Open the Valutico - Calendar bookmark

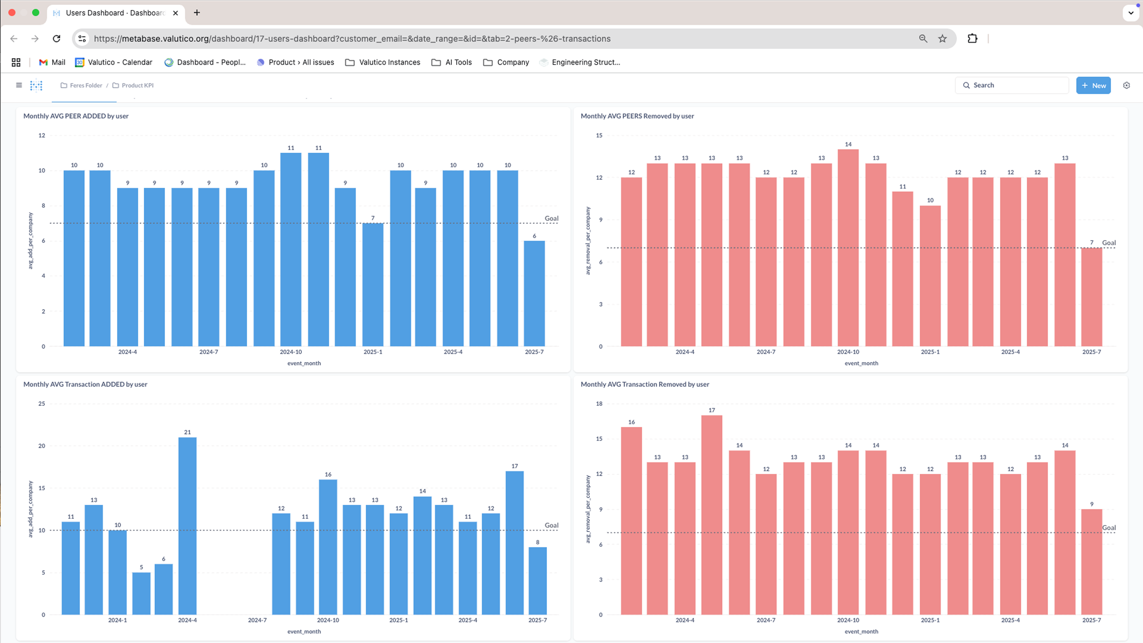114,62
